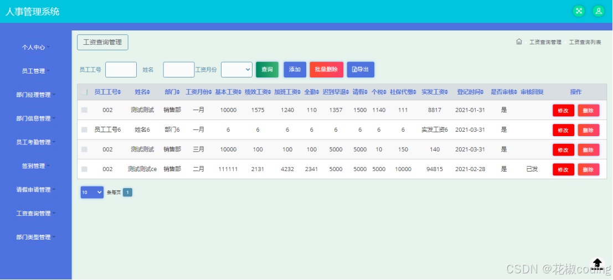This screenshot has width=613, height=280.
Task: Open 工资查询管理 in the sidebar
Action: pyautogui.click(x=35, y=214)
